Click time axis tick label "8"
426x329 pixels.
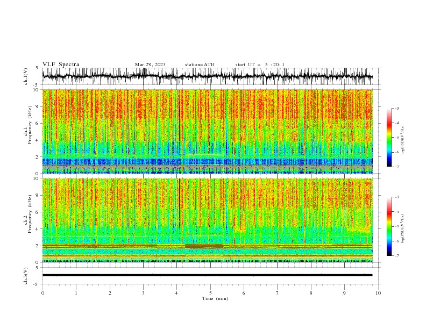(311, 293)
